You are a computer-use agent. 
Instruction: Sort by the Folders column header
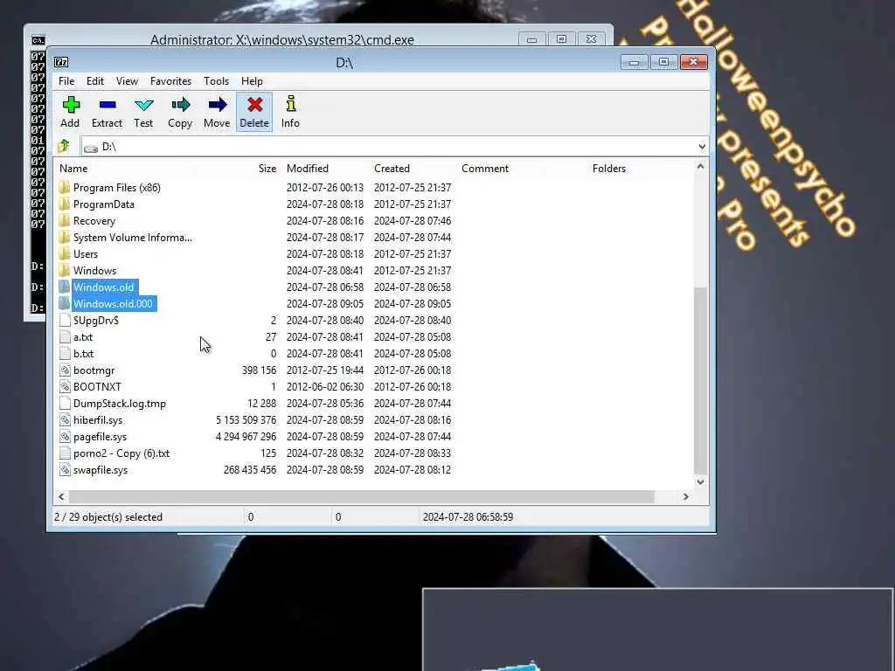click(608, 169)
